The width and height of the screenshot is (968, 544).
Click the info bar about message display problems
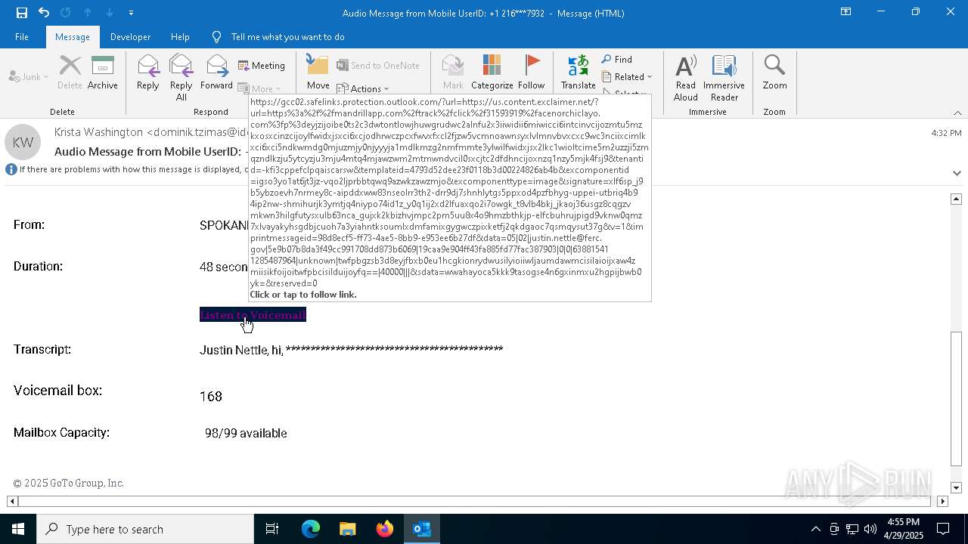[x=125, y=169]
